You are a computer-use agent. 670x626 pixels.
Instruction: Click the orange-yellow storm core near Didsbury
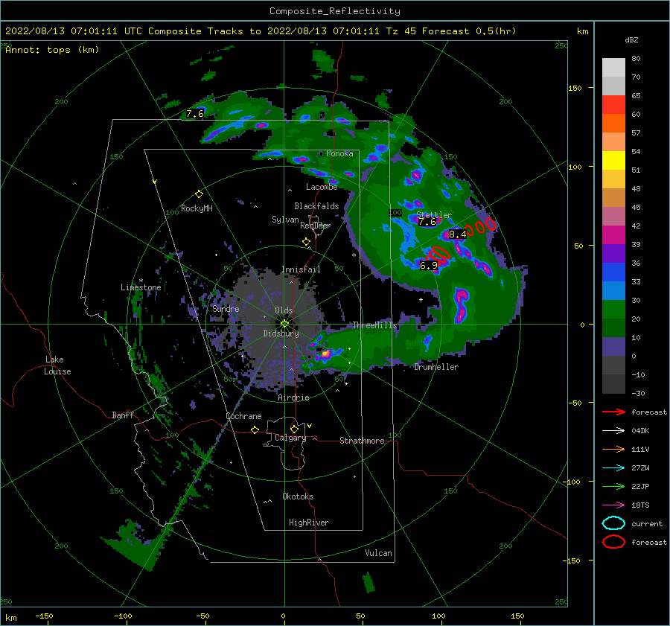tap(325, 354)
